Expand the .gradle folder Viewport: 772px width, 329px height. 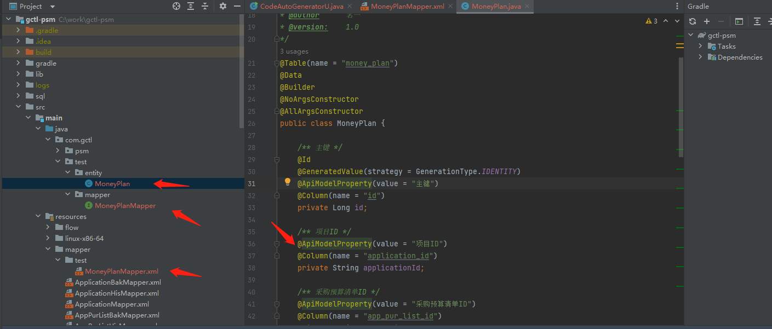click(19, 31)
